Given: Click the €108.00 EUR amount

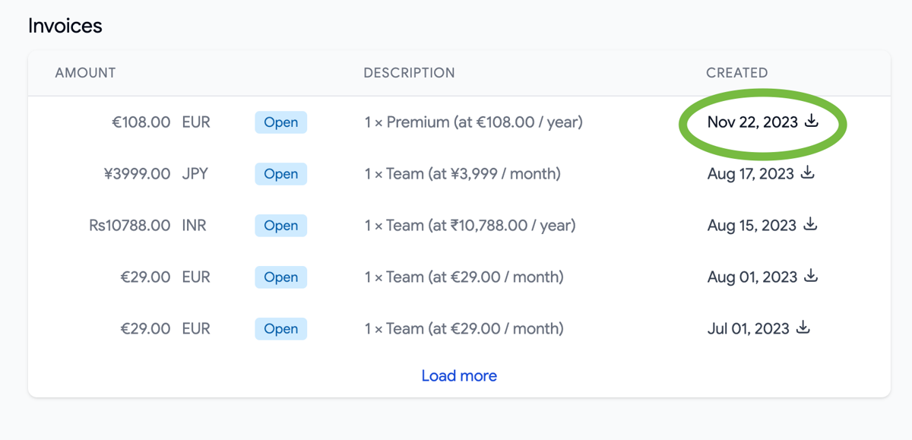Looking at the screenshot, I should (161, 122).
